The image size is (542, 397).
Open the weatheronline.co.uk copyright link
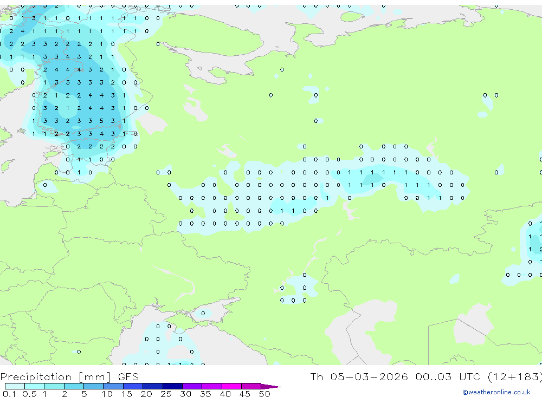(x=496, y=392)
